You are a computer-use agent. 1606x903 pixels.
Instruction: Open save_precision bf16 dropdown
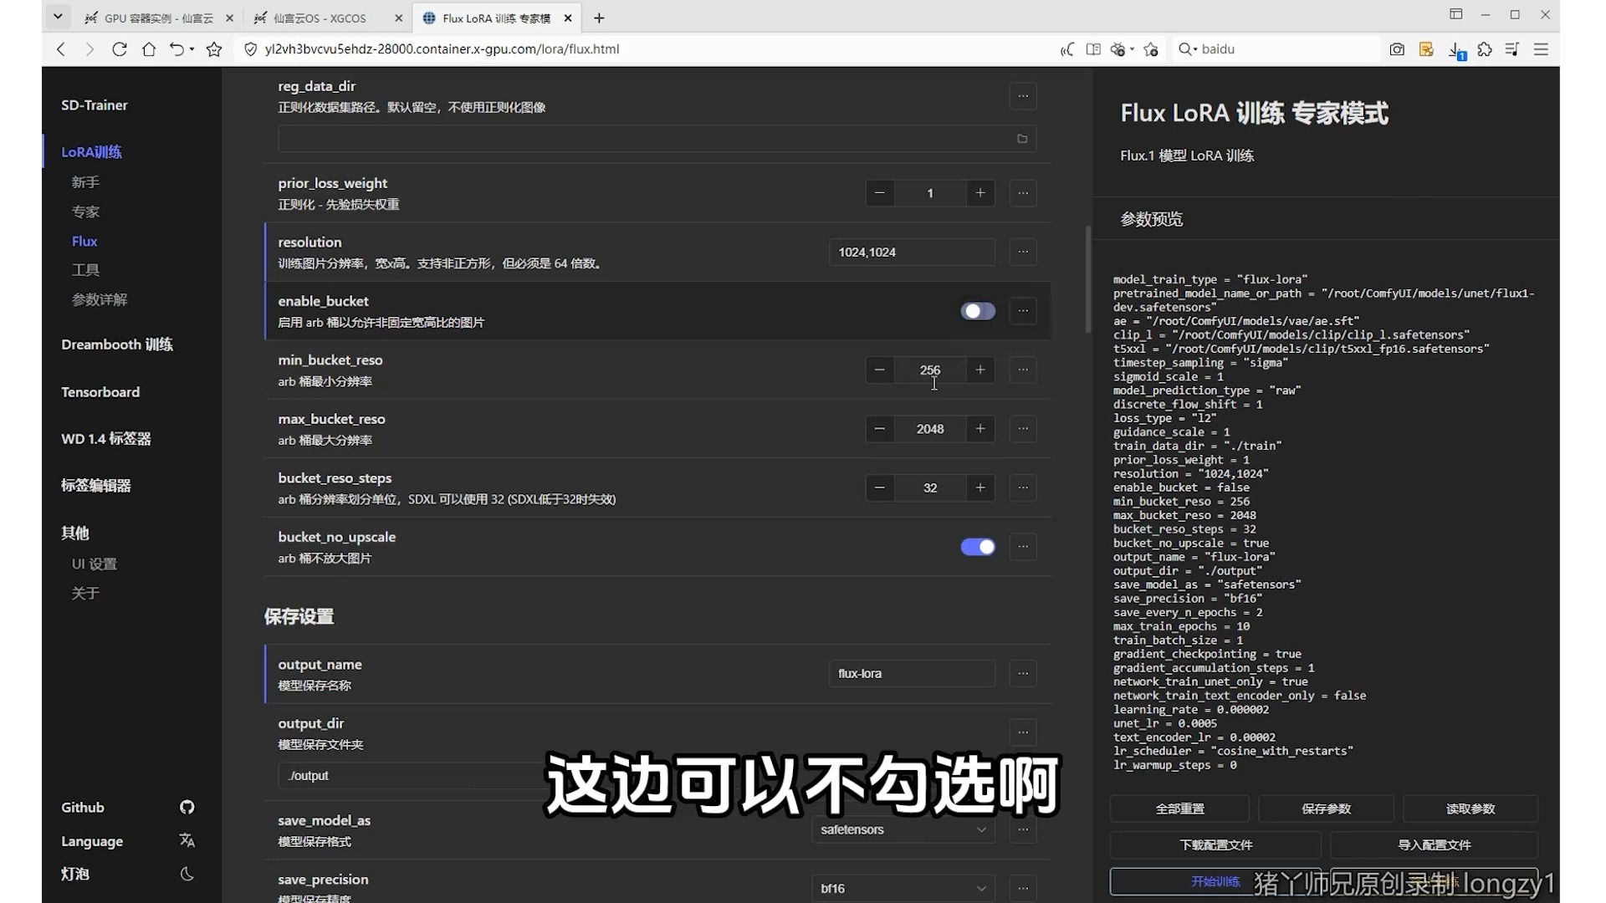[903, 888]
